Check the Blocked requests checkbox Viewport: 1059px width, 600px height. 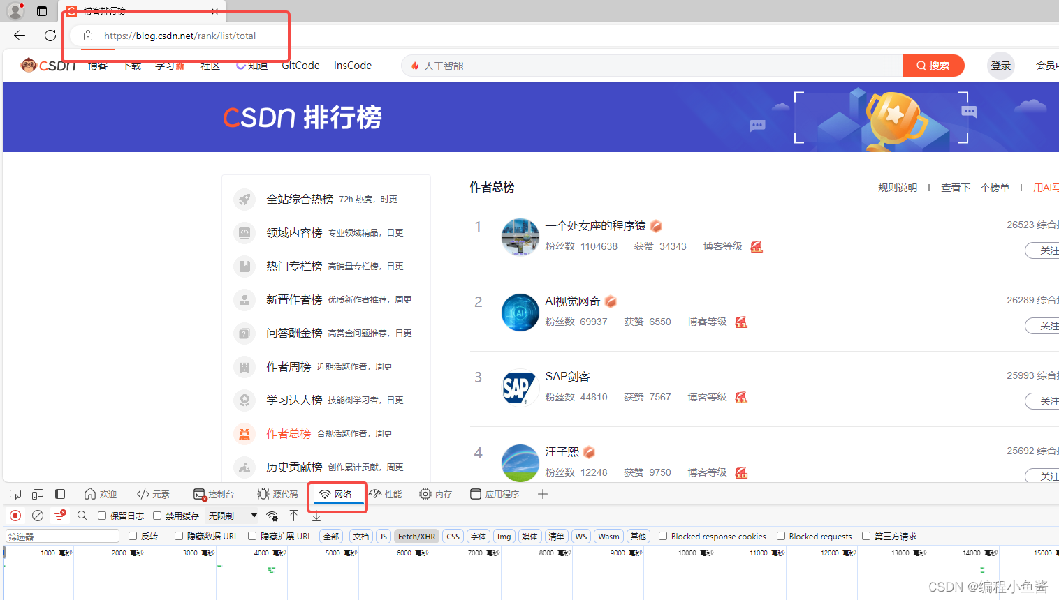tap(781, 536)
